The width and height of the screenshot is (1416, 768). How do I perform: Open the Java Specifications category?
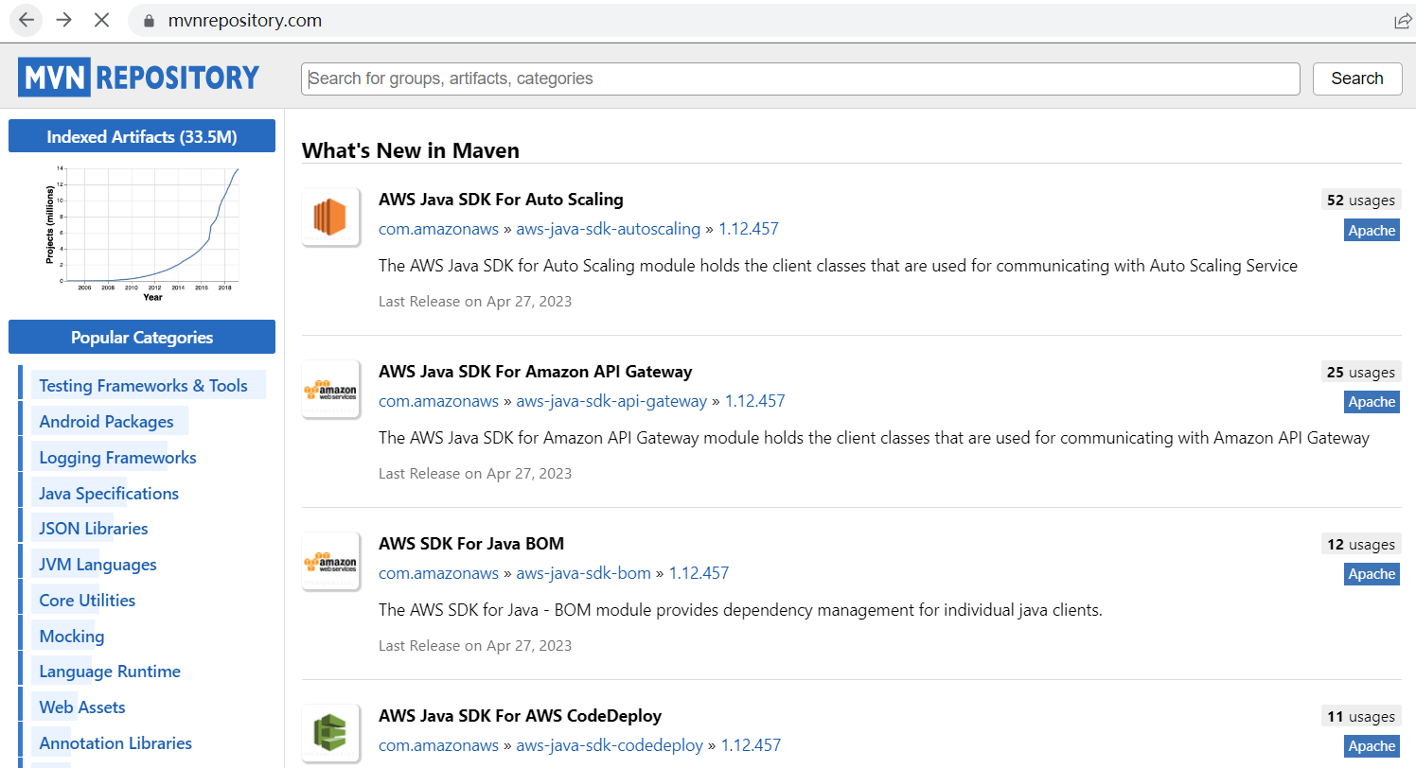pos(109,493)
